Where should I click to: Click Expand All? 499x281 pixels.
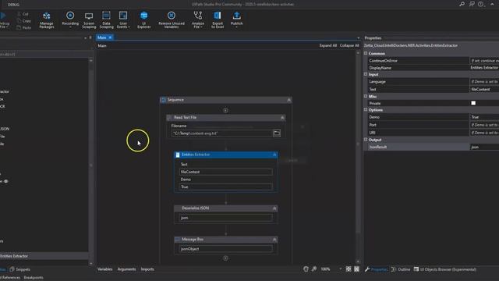327,45
